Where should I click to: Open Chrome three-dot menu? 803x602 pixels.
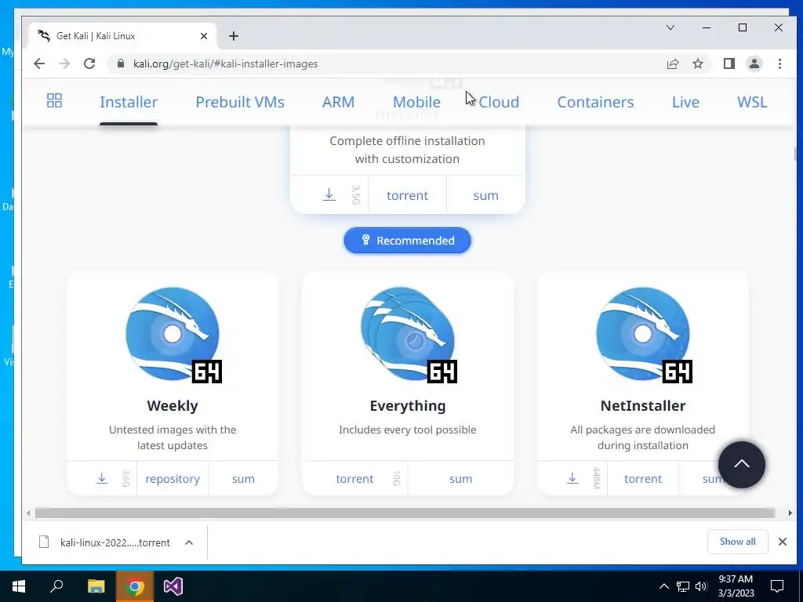[780, 63]
